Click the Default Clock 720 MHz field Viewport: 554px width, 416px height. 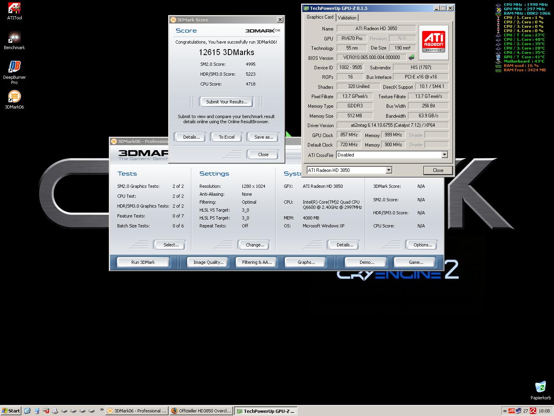click(x=349, y=145)
